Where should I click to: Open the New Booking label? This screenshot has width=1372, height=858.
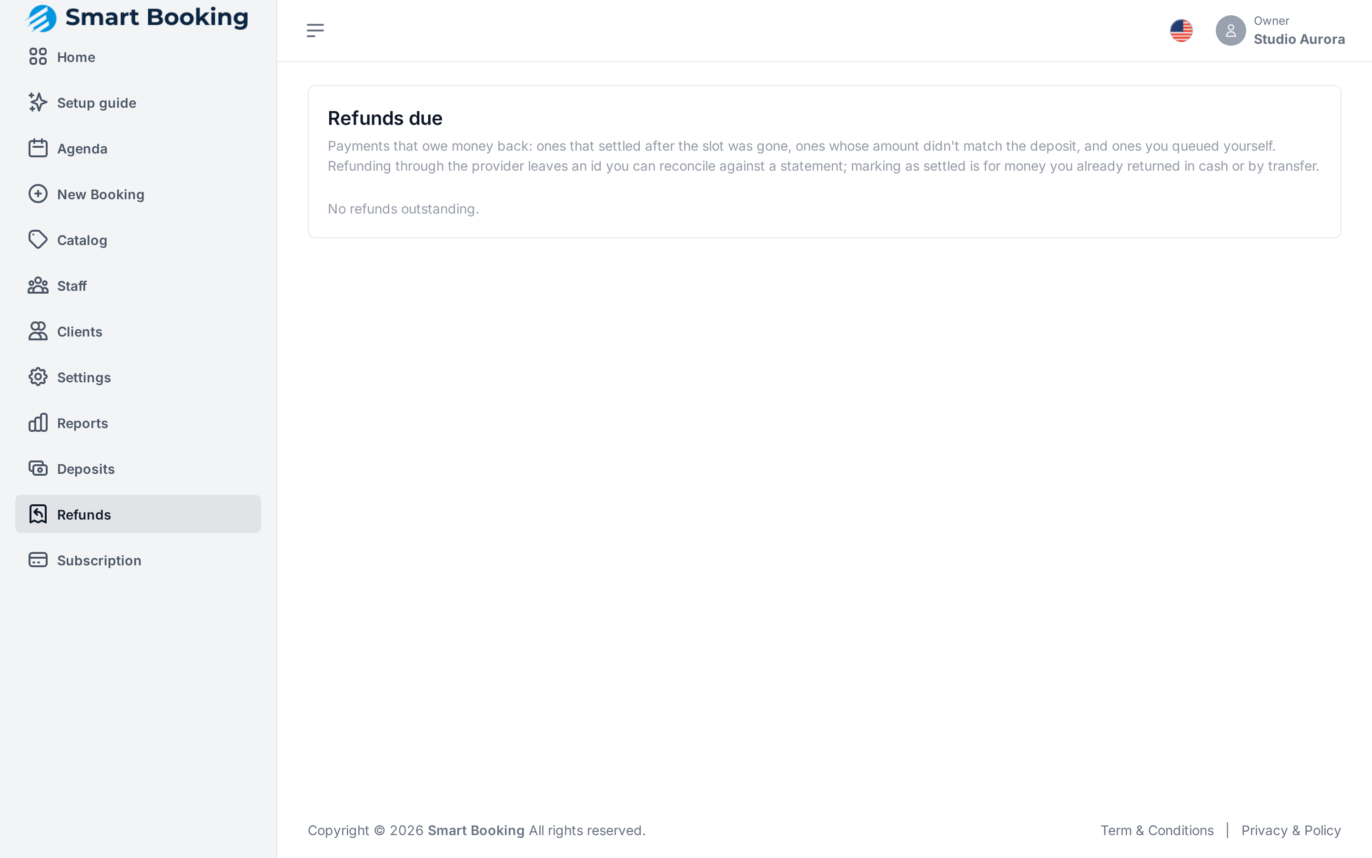[101, 194]
